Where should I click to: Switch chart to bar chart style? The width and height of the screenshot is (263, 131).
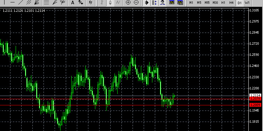pyautogui.click(x=102, y=2)
